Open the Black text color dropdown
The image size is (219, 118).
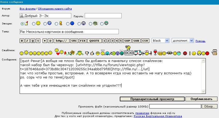tap(160, 41)
